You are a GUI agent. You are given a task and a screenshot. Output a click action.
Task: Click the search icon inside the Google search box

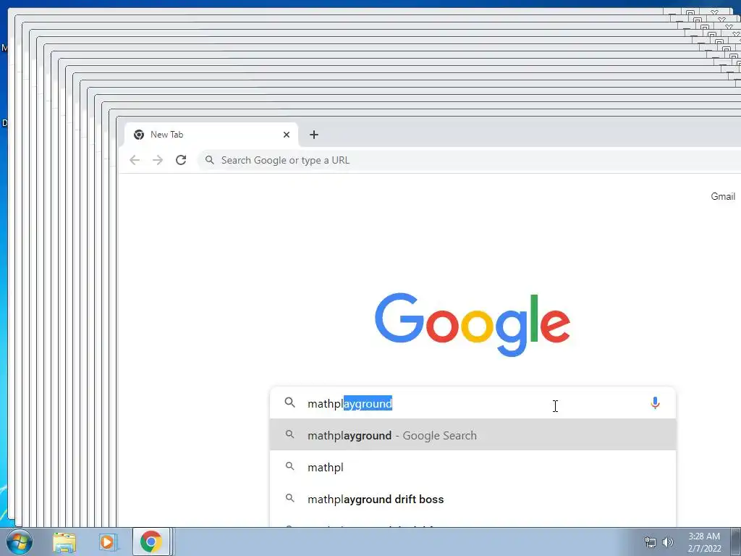289,403
